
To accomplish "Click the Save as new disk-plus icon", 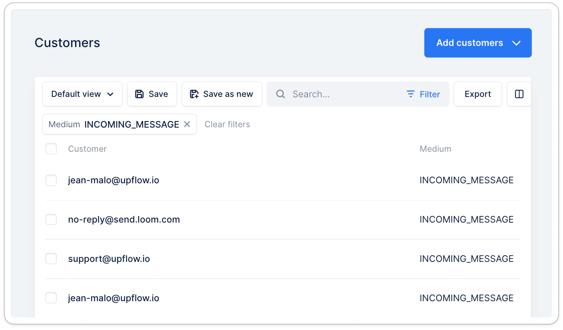I will 194,94.
